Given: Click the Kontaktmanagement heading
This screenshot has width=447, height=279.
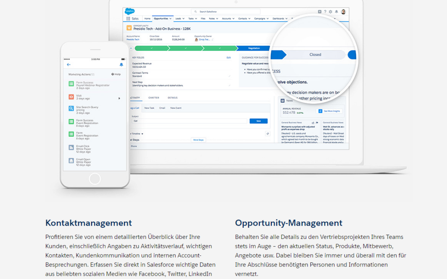Looking at the screenshot, I should pos(89,223).
